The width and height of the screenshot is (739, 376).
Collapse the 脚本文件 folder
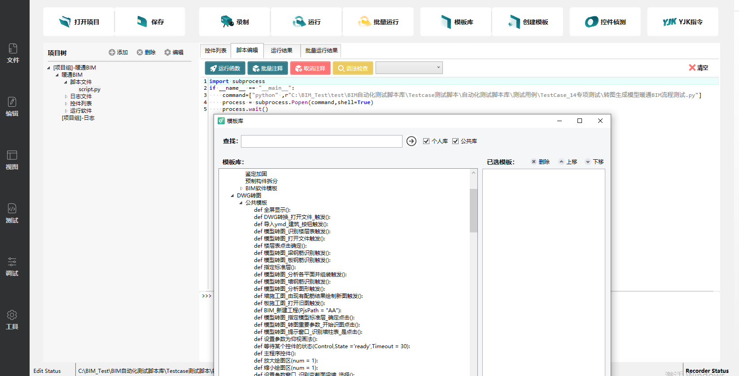point(66,82)
